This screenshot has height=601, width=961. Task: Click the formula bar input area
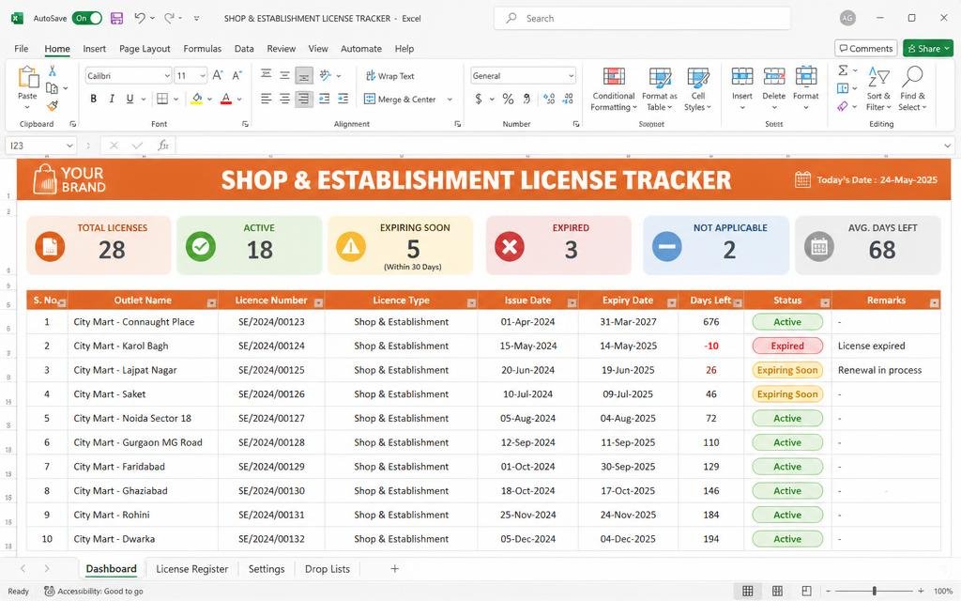pos(559,146)
